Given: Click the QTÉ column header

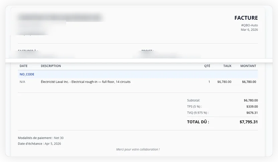Looking at the screenshot, I should 207,66.
